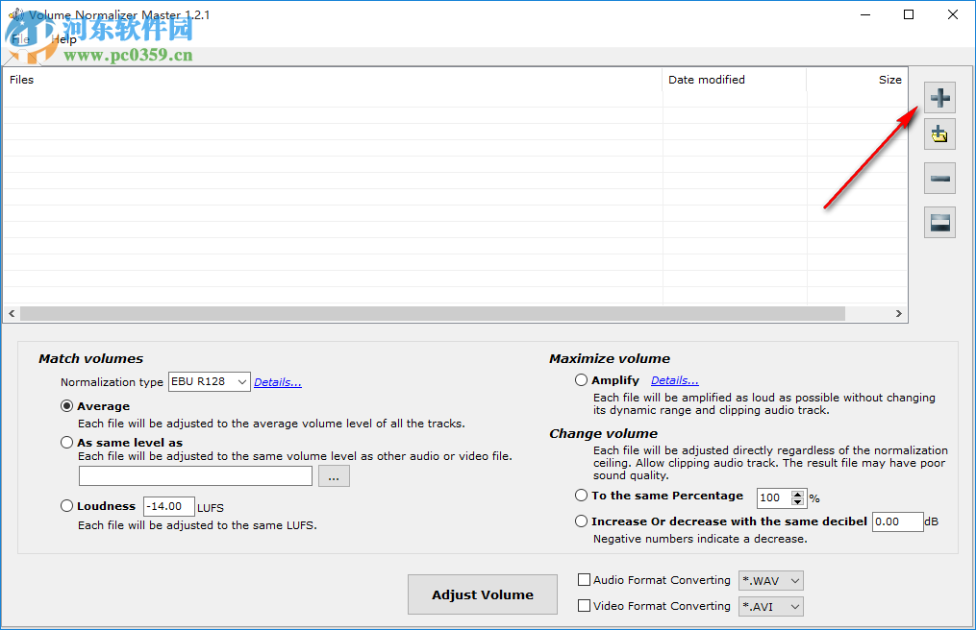Screen dimensions: 976x630
Task: Open the Help menu
Action: point(63,39)
